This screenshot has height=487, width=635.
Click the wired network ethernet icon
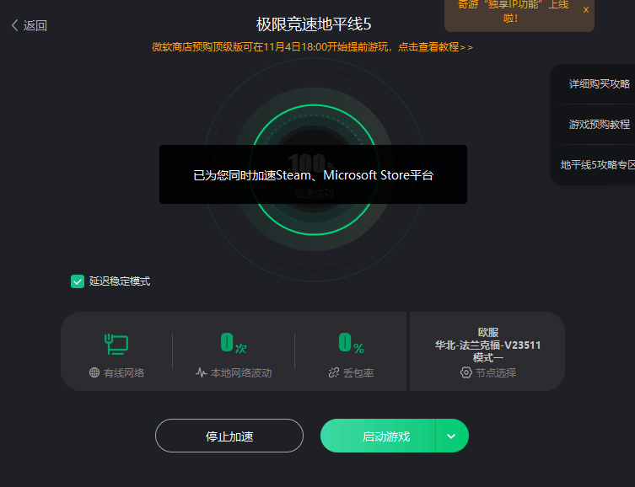click(x=116, y=345)
